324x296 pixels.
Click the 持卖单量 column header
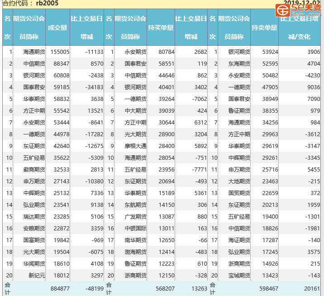(x=264, y=28)
